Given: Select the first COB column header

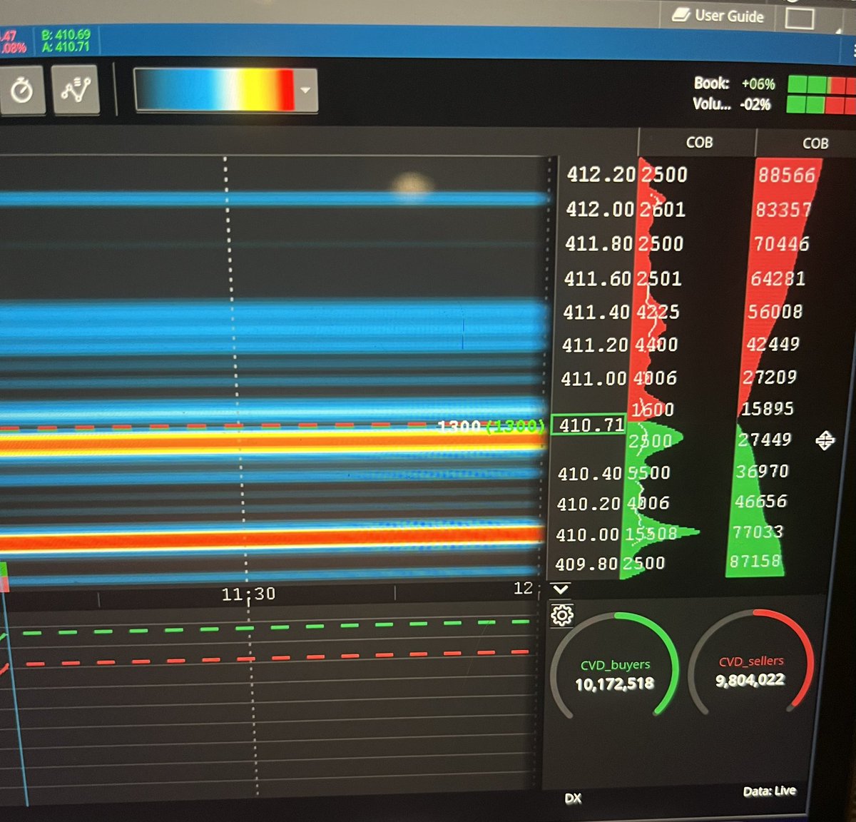Looking at the screenshot, I should click(699, 143).
